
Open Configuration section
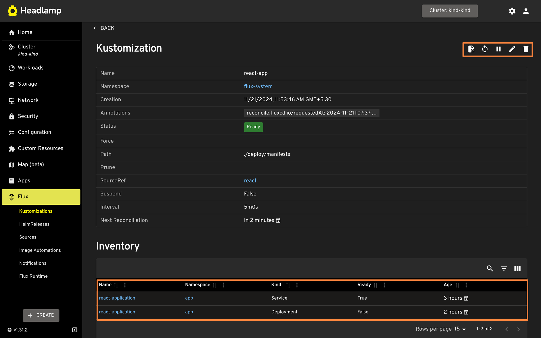click(x=41, y=132)
